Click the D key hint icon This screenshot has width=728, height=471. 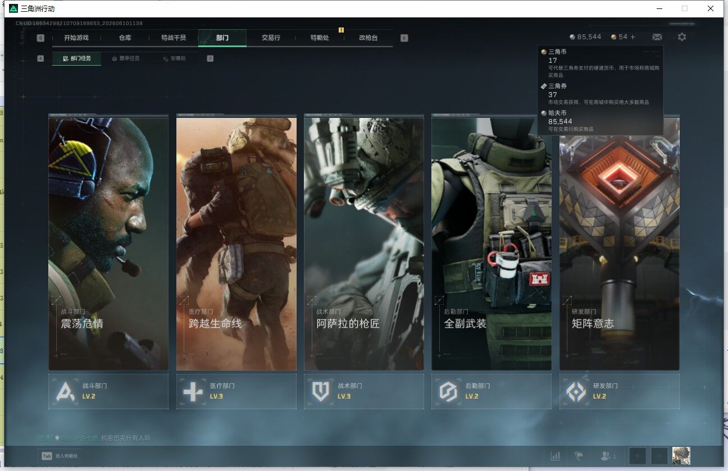[210, 58]
